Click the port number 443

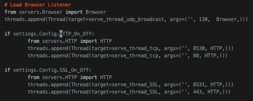coord(197,92)
